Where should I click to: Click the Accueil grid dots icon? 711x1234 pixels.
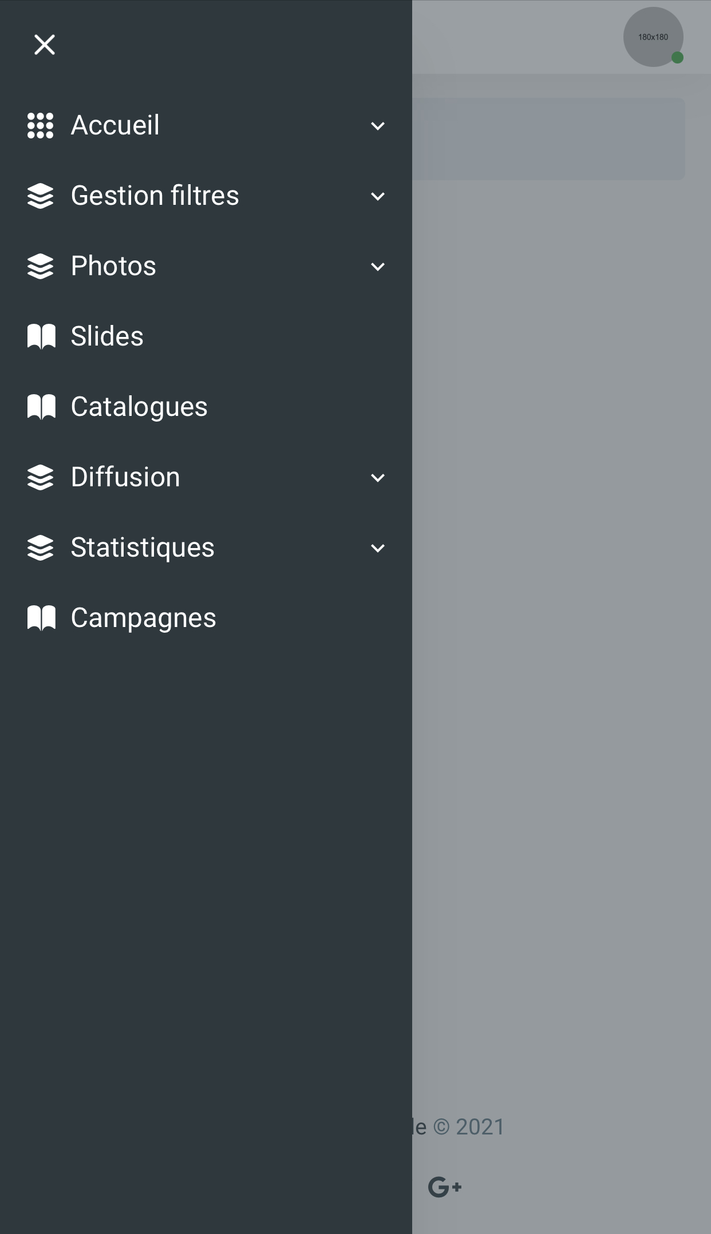click(40, 126)
